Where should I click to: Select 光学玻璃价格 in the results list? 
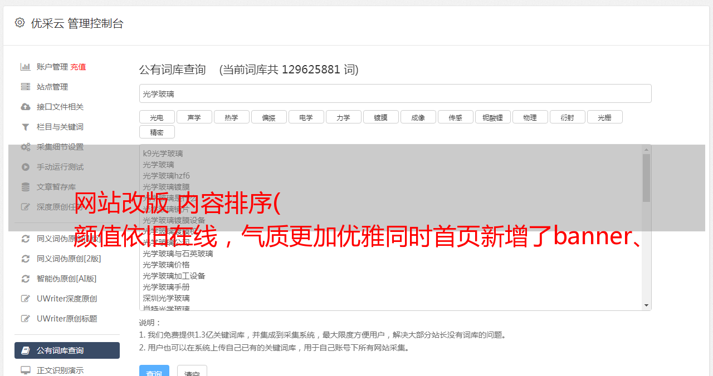click(x=166, y=265)
